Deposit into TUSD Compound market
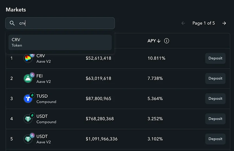Screen dimensions: 234x151 point(215,98)
